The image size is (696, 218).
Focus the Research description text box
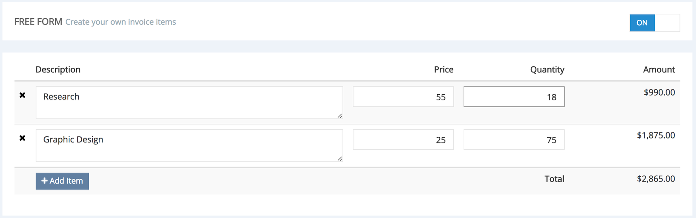(189, 102)
